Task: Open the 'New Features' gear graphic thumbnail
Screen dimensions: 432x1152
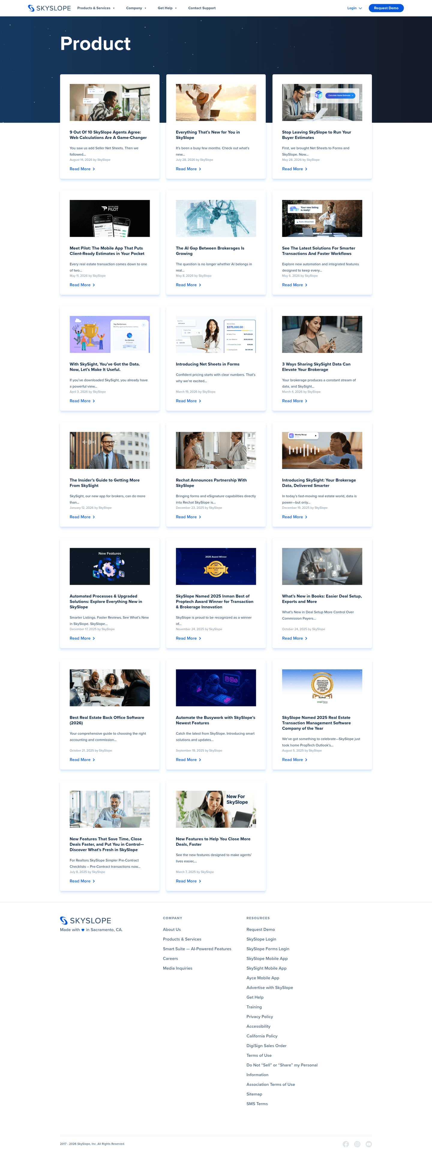Action: pyautogui.click(x=109, y=566)
